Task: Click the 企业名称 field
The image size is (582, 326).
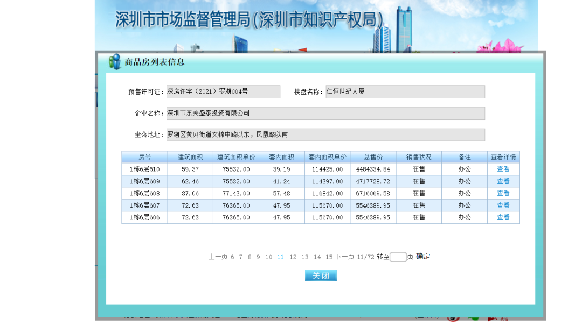Action: pyautogui.click(x=325, y=113)
